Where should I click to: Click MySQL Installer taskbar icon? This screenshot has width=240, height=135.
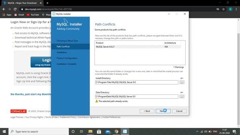(x=125, y=132)
